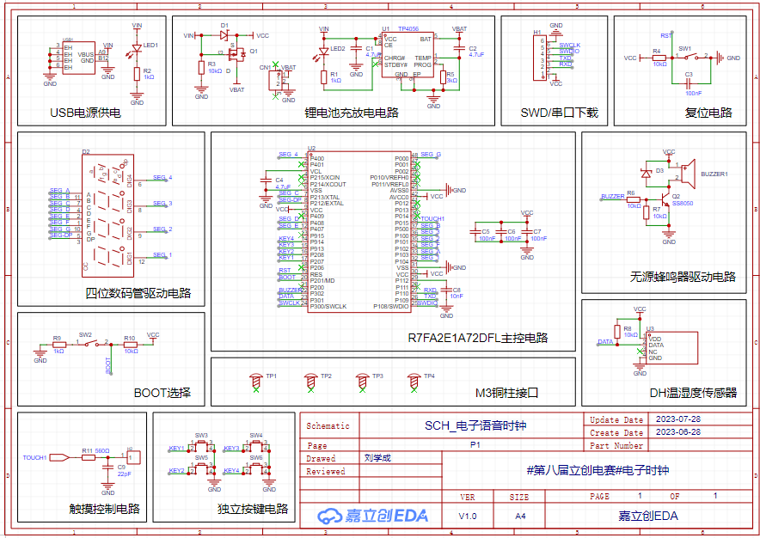Image resolution: width=760 pixels, height=538 pixels.
Task: Select the "P1" page name field
Action: [475, 445]
